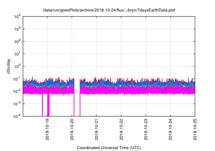Click the 10^-1 y-axis tick label

click(x=17, y=79)
